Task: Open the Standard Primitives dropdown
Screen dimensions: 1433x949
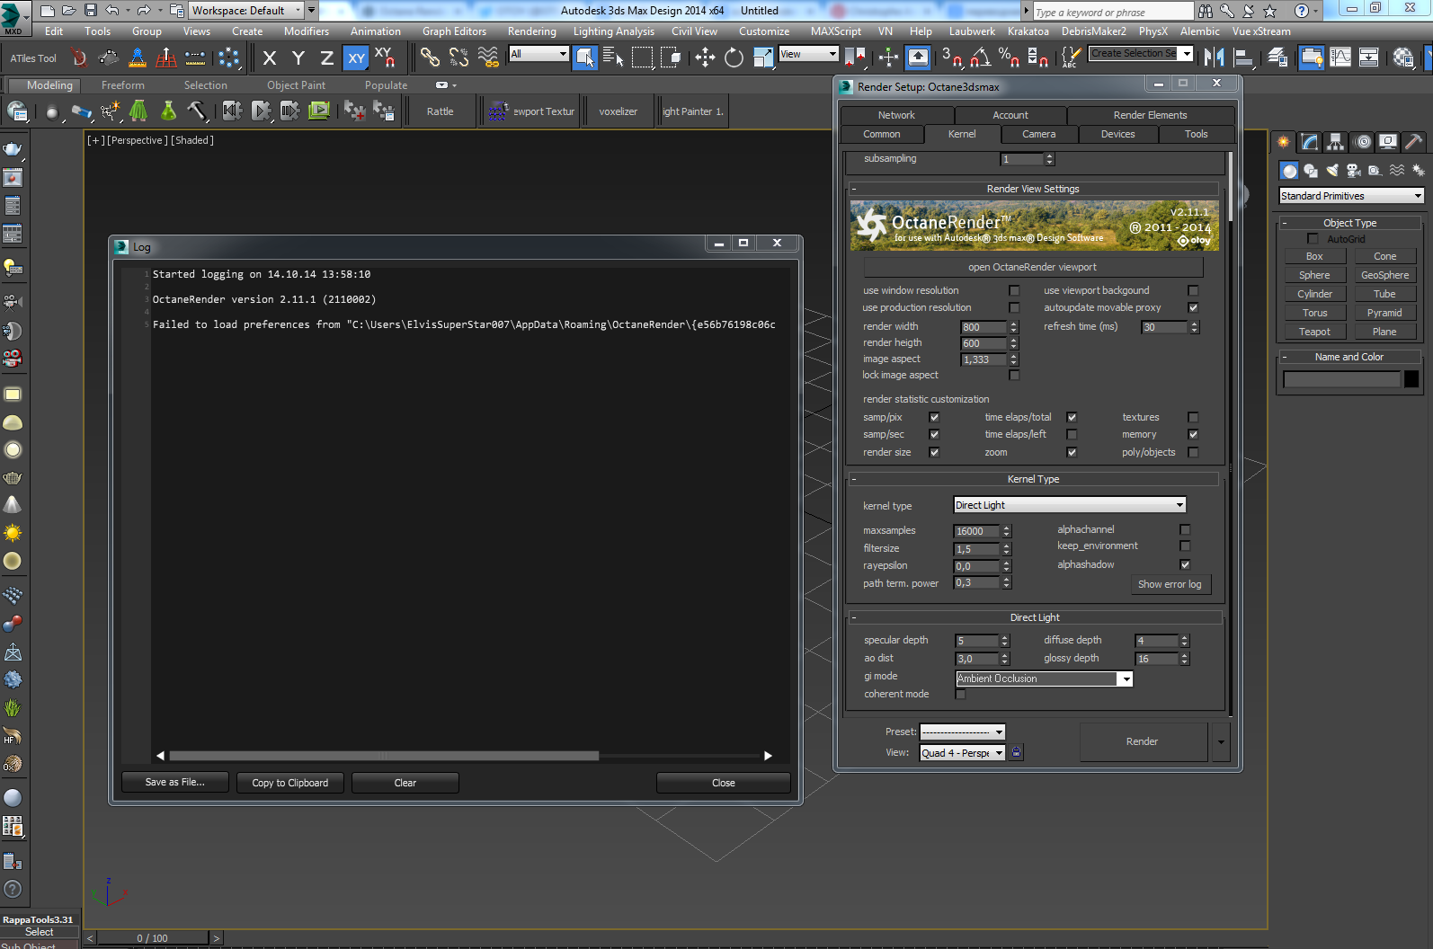Action: [1351, 196]
